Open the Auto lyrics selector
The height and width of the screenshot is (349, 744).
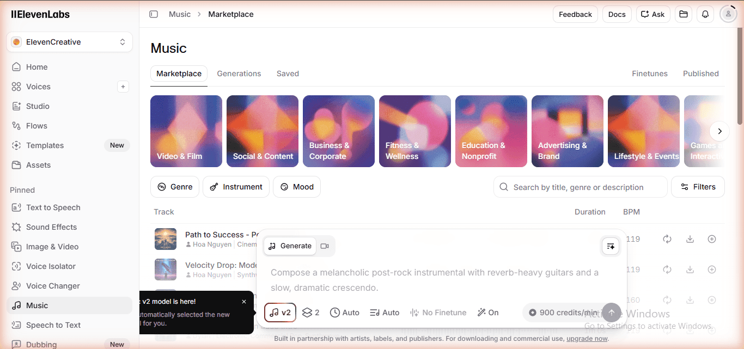(385, 313)
